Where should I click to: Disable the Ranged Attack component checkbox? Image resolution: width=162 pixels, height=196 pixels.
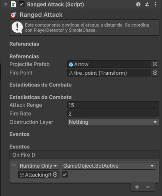click(22, 4)
